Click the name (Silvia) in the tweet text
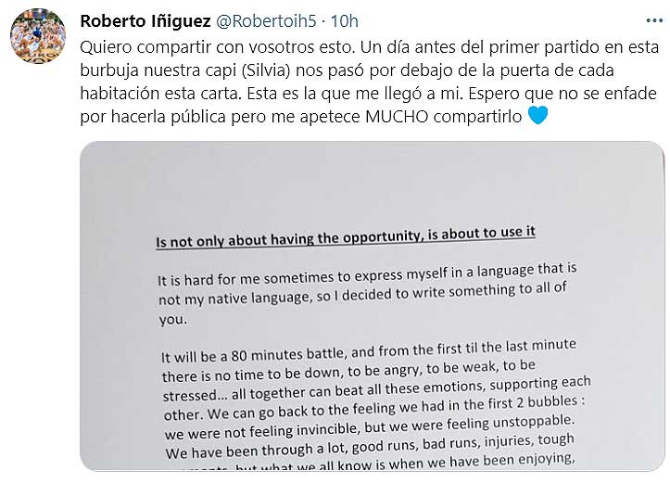The height and width of the screenshot is (483, 670). 266,70
